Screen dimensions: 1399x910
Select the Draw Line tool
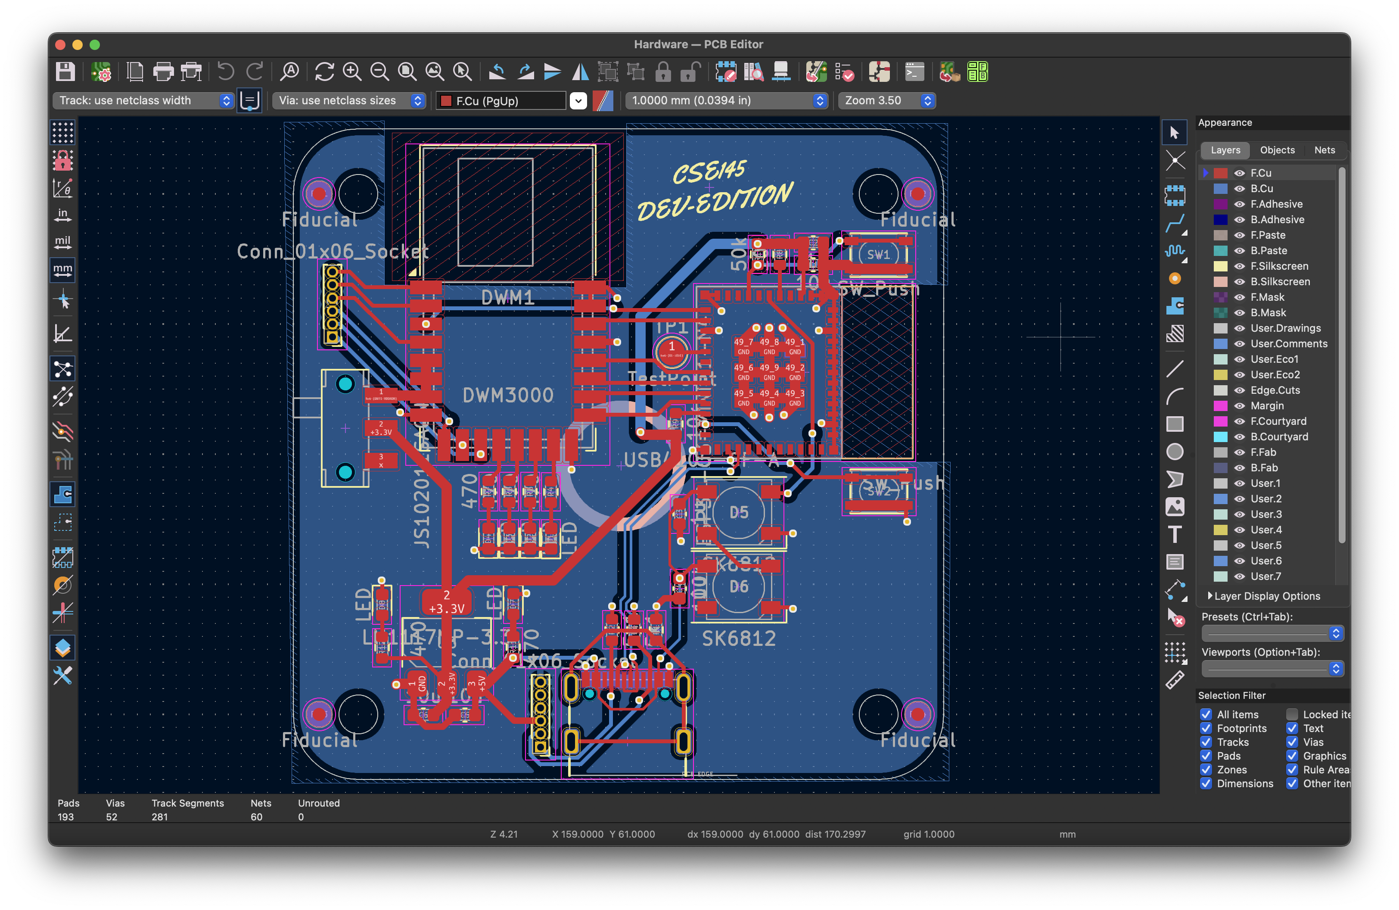click(x=1175, y=369)
